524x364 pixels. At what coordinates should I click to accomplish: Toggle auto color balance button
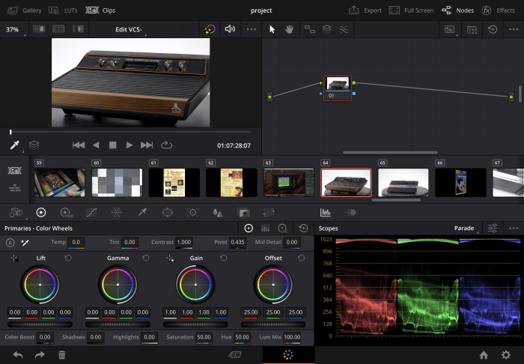(x=10, y=243)
